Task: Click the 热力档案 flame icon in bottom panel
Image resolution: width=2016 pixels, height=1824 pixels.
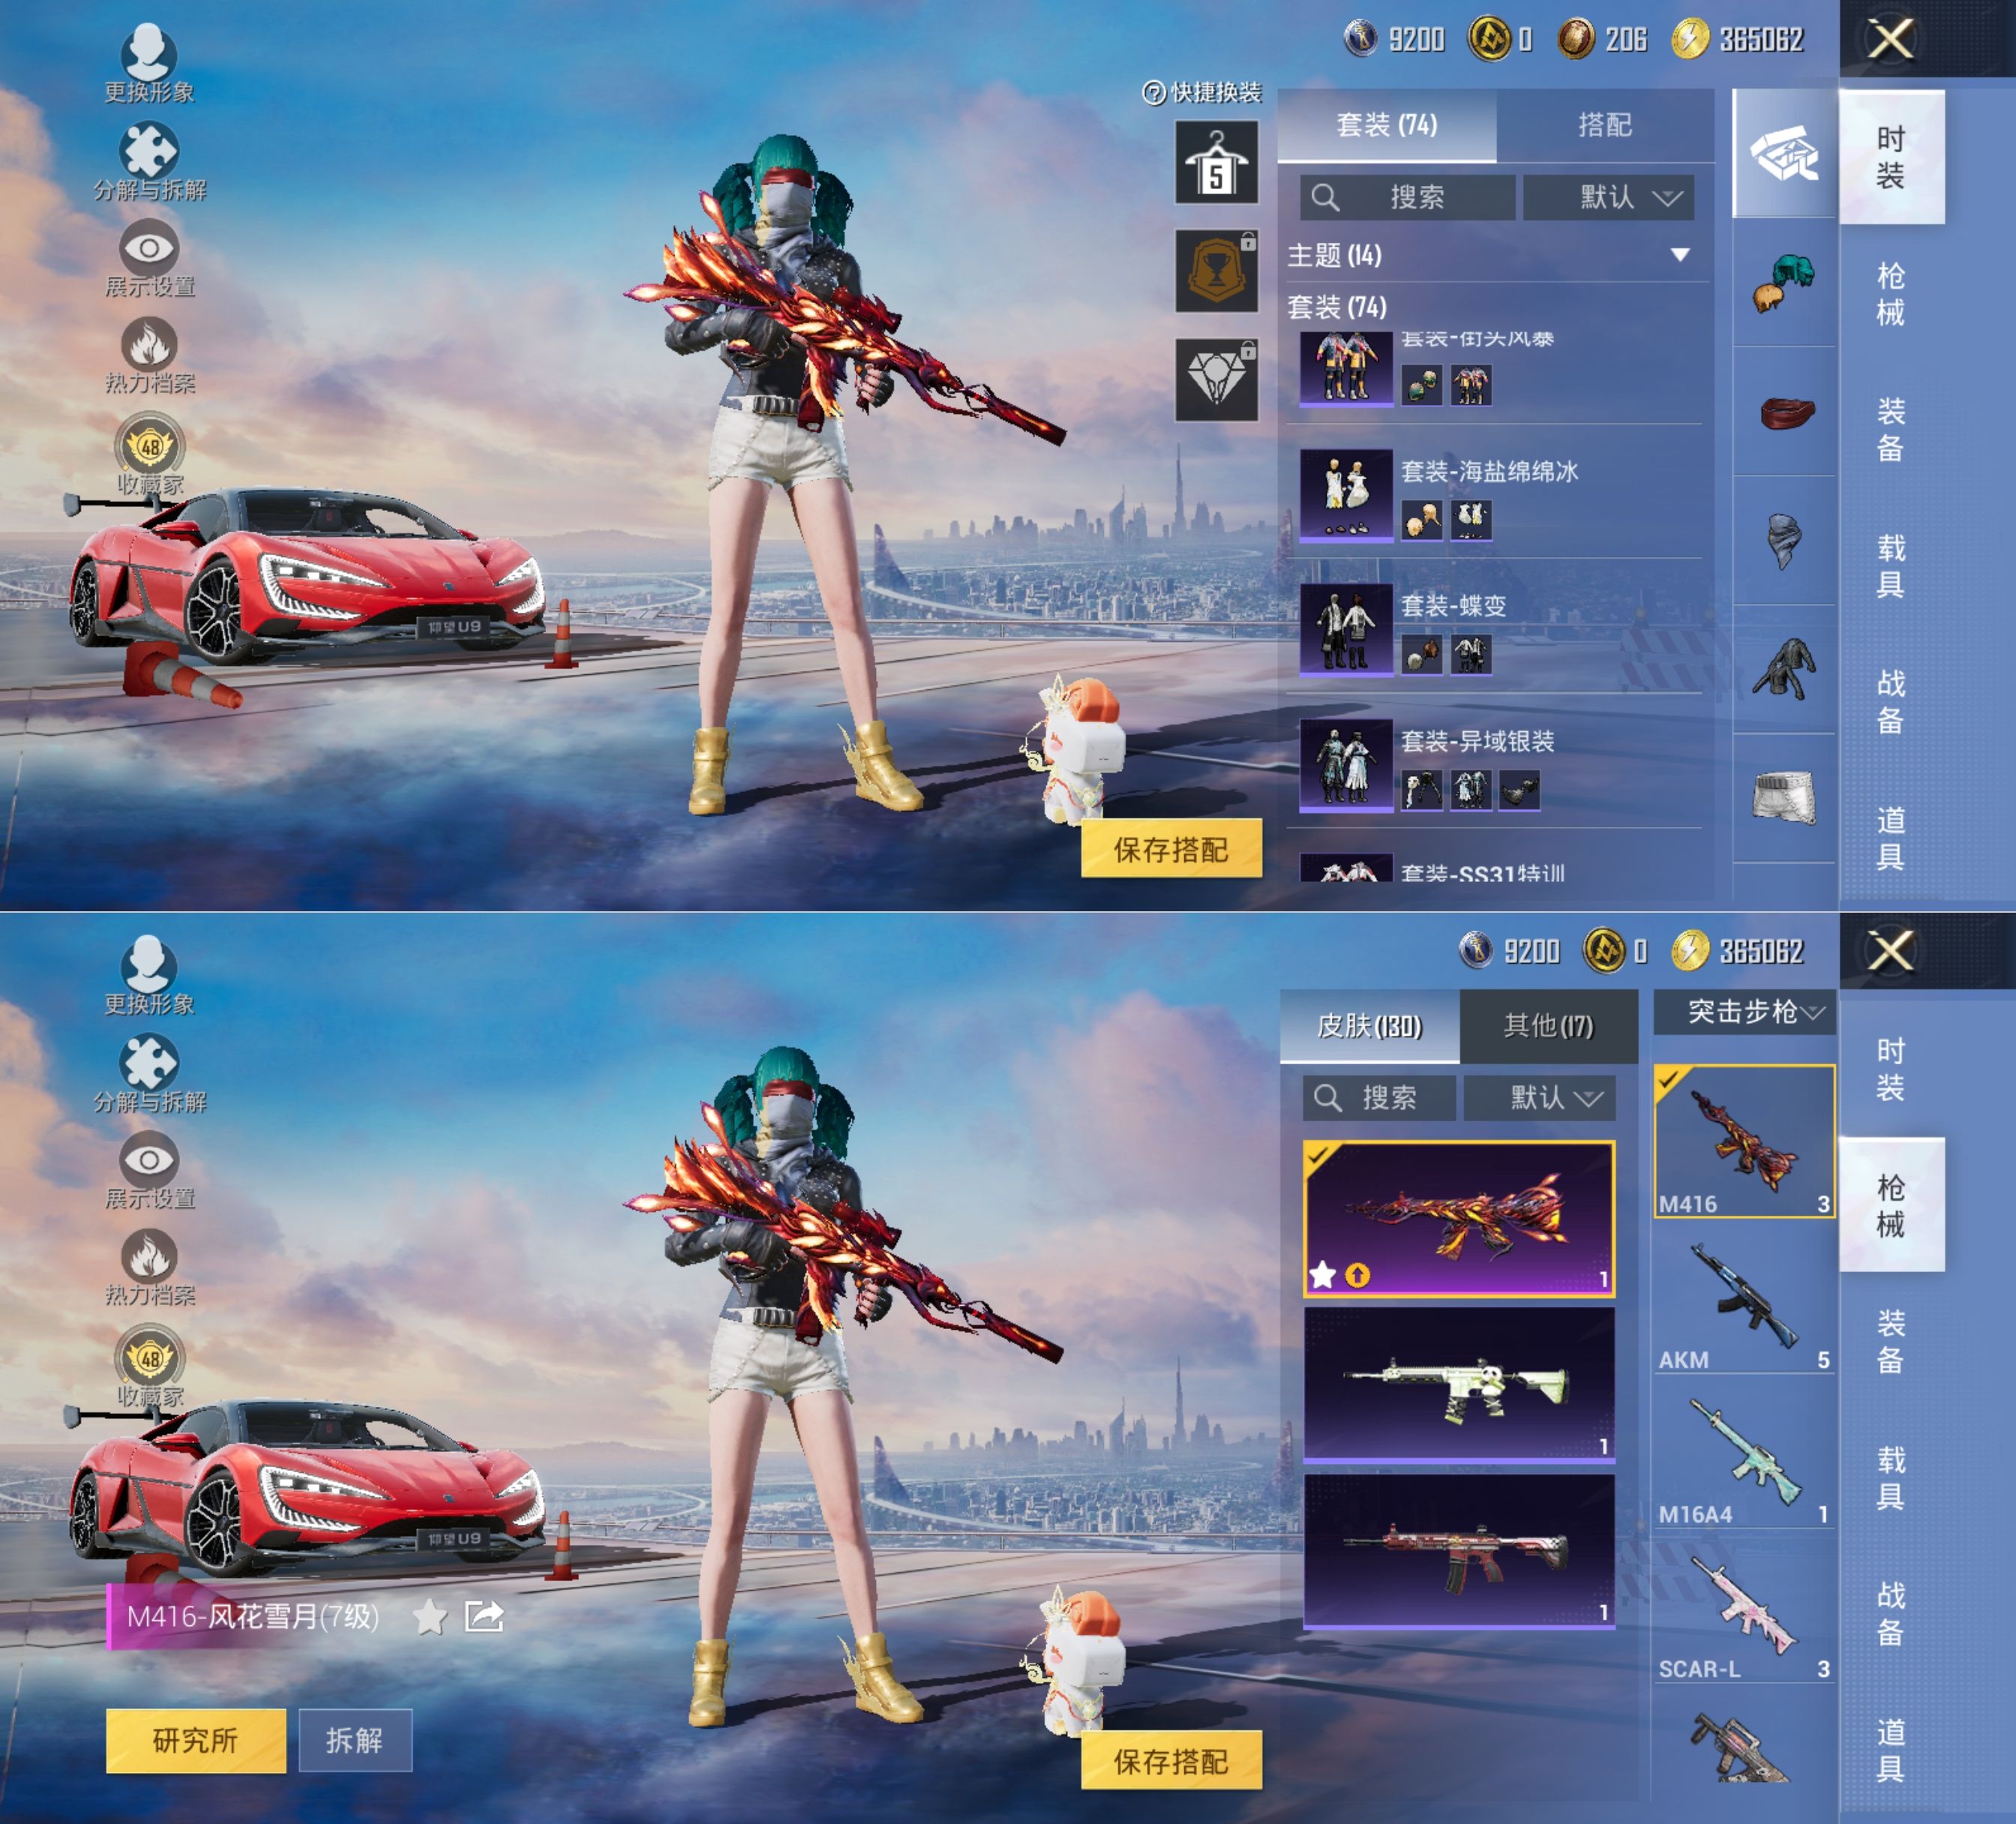Action: tap(149, 1257)
